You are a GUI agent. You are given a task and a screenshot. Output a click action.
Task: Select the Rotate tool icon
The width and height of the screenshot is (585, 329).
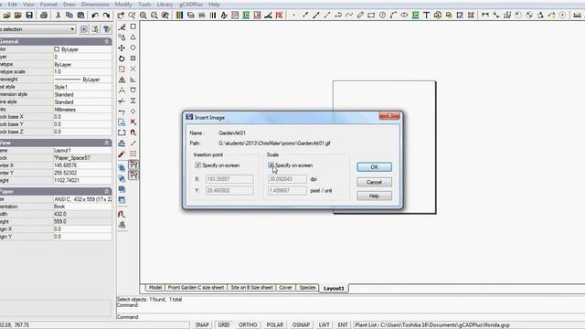point(122,58)
